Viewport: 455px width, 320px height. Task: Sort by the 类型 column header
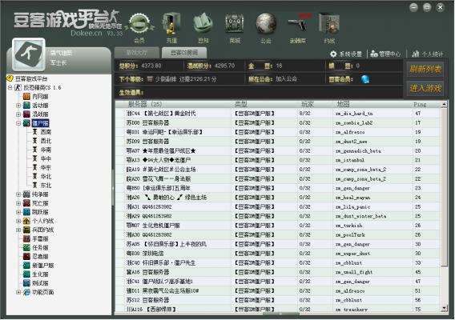click(265, 104)
